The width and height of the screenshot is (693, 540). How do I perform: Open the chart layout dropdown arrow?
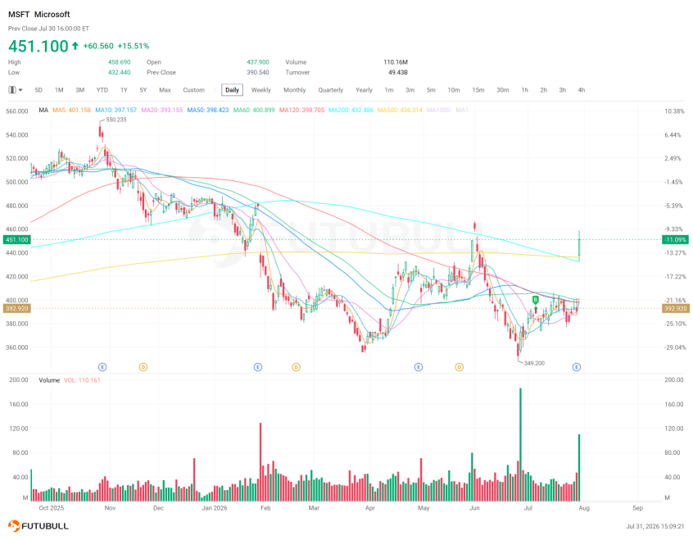(20, 90)
